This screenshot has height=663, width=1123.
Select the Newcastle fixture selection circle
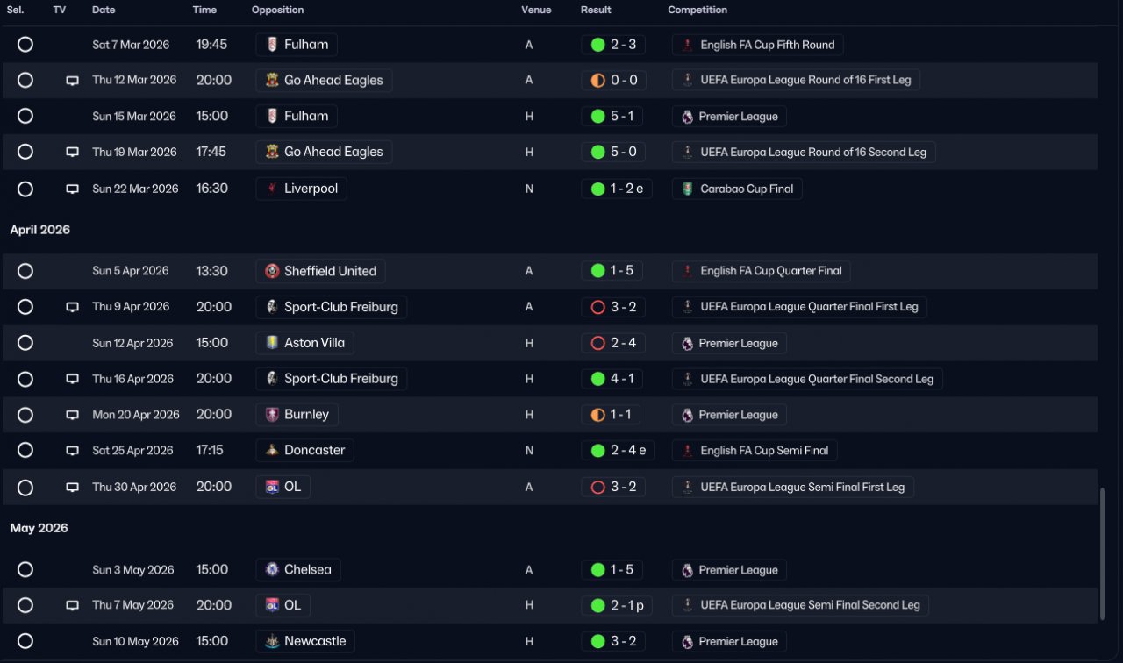25,641
